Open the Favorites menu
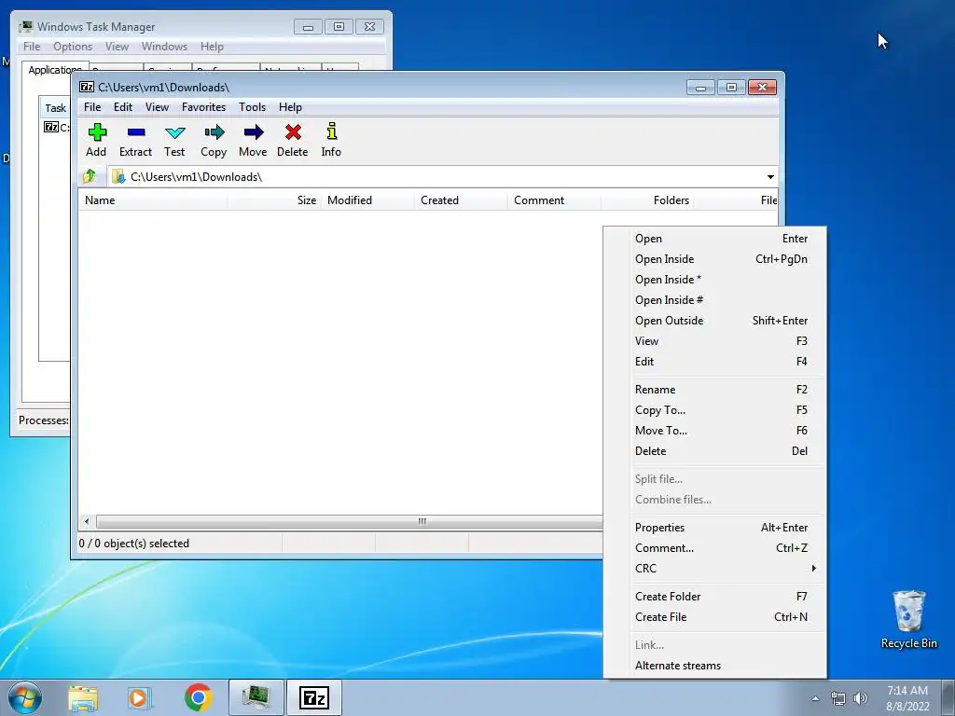Image resolution: width=955 pixels, height=716 pixels. (x=203, y=107)
